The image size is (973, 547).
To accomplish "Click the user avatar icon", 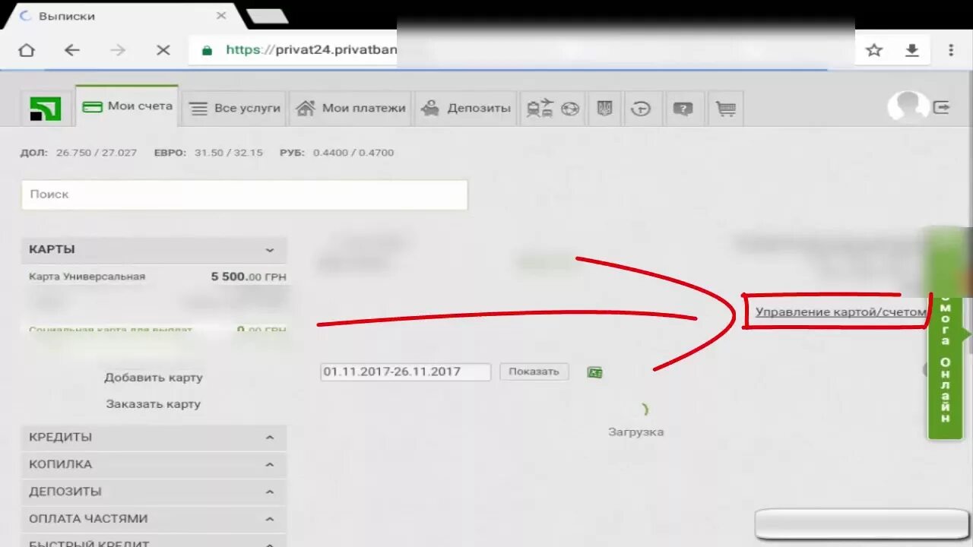I will [907, 106].
